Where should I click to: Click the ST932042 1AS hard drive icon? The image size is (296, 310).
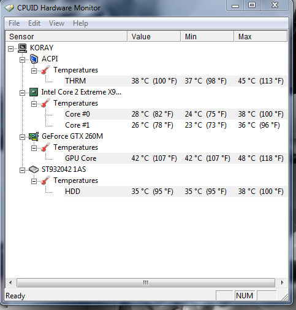click(34, 169)
